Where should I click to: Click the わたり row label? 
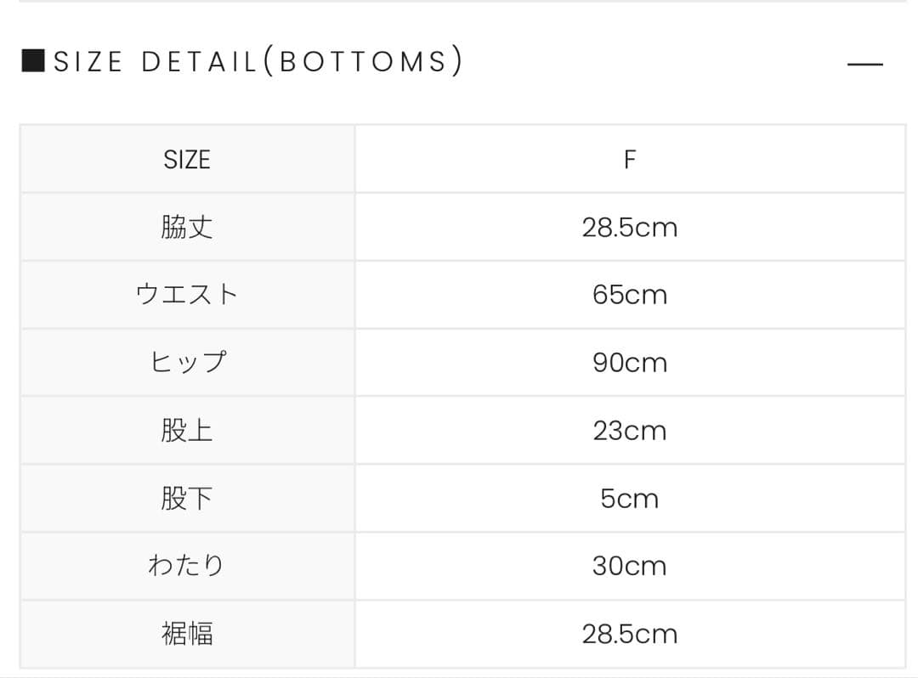click(187, 566)
